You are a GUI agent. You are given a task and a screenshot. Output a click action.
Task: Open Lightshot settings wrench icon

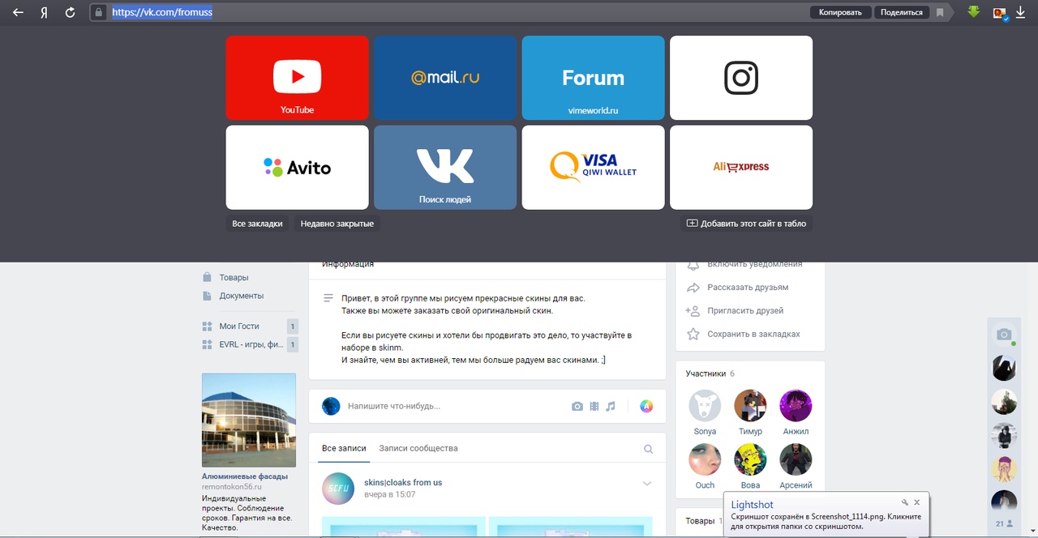click(x=905, y=502)
